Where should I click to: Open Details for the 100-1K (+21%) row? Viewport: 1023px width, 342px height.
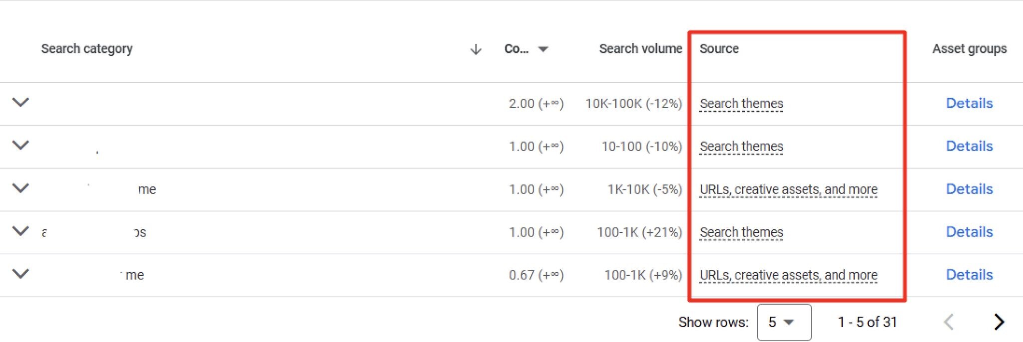tap(969, 232)
